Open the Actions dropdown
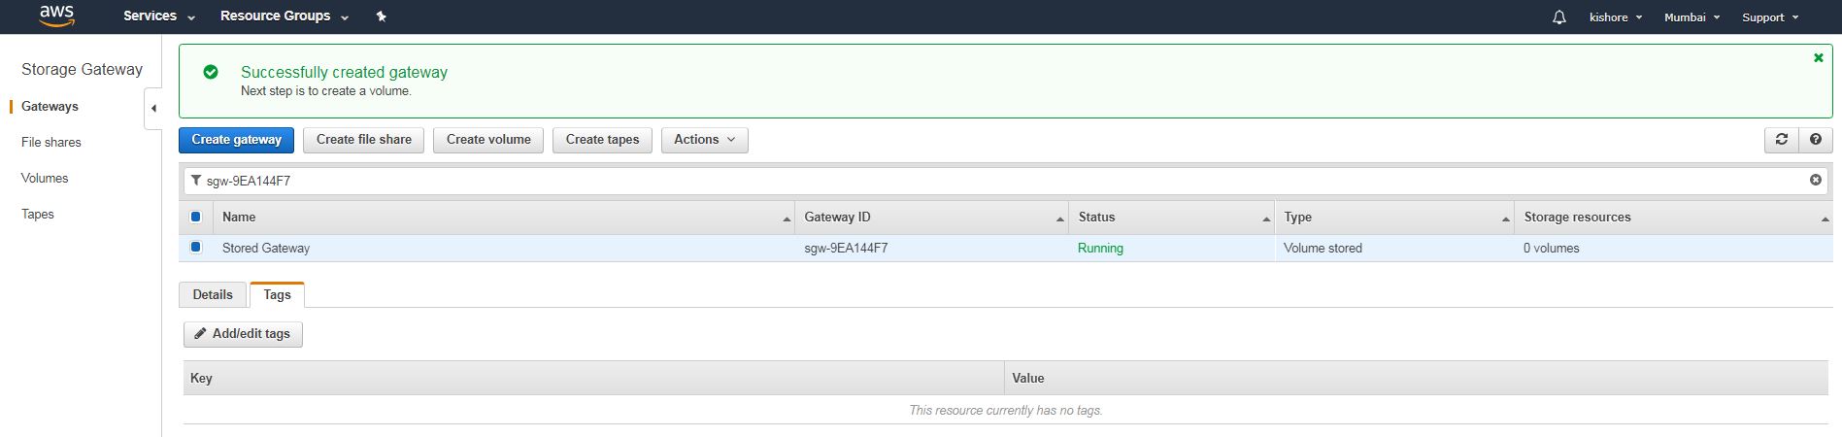 pyautogui.click(x=704, y=140)
